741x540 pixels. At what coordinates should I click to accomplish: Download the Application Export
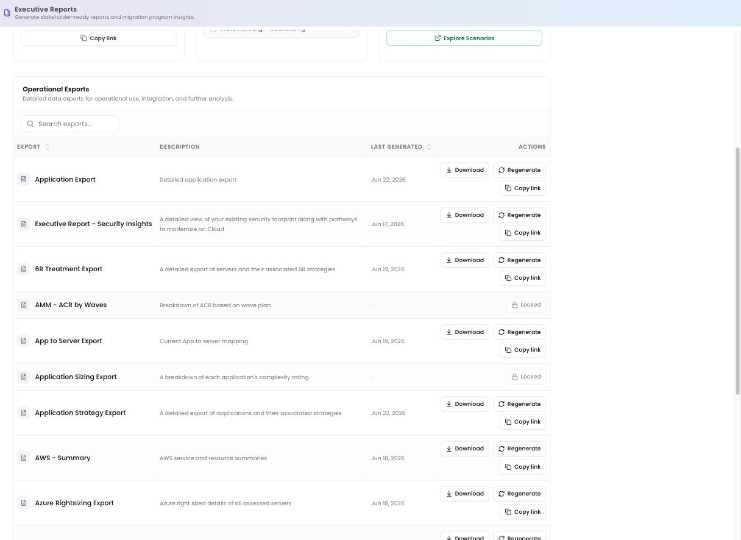[x=465, y=170]
